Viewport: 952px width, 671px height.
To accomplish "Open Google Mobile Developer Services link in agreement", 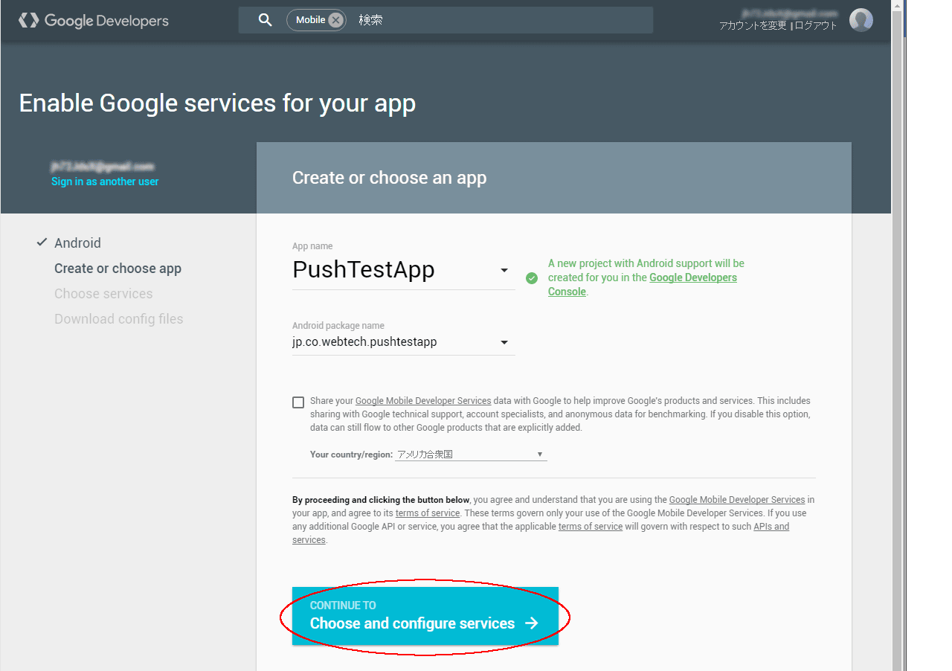I will (737, 500).
